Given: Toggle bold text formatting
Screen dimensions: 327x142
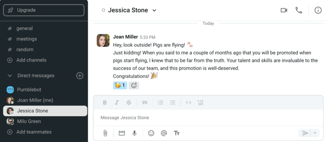Looking at the screenshot, I should (105, 103).
